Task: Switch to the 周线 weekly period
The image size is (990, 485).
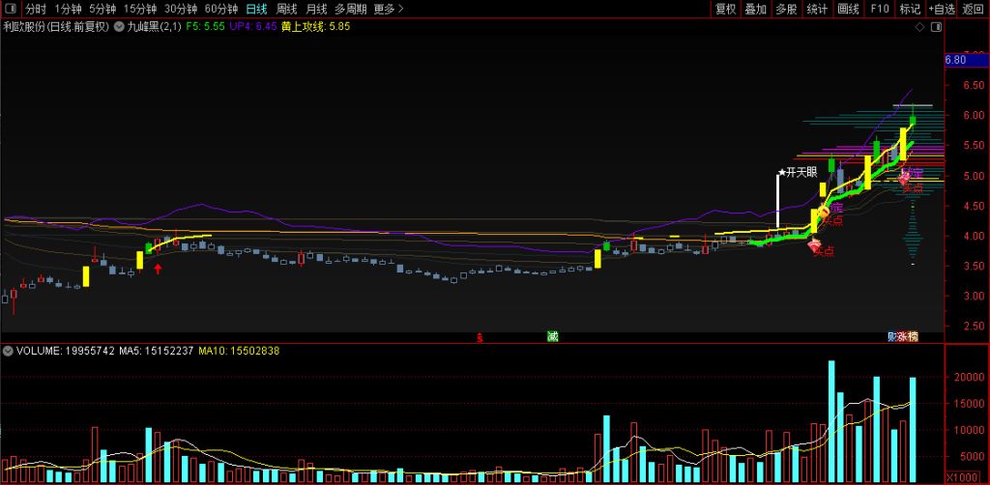Action: click(x=287, y=9)
